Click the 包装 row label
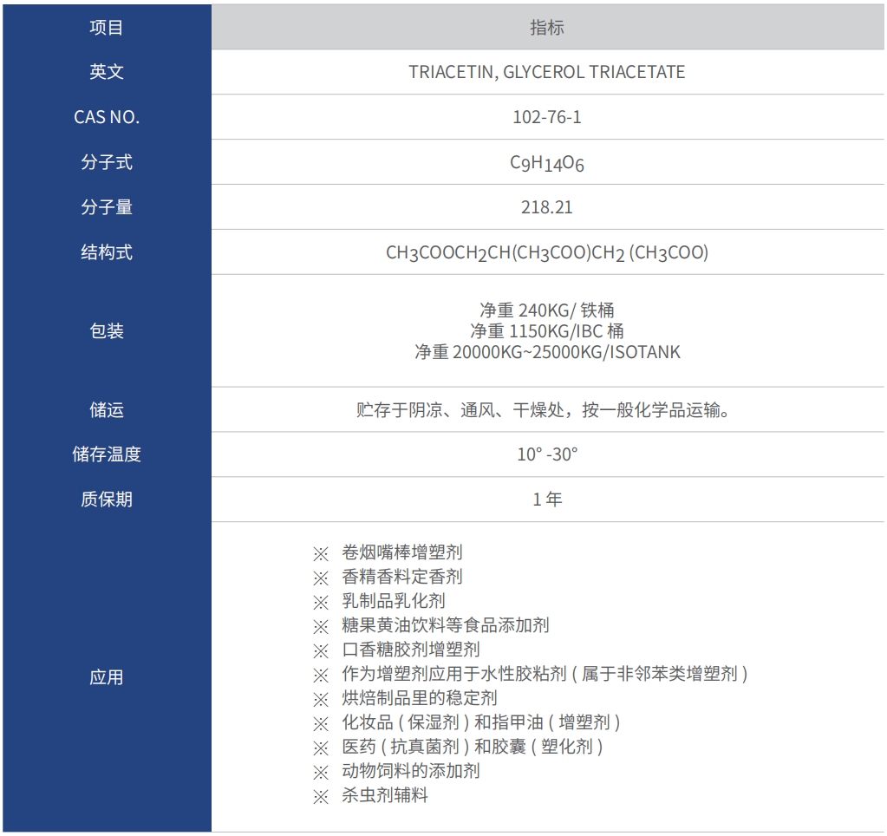This screenshot has width=887, height=836. 107,331
